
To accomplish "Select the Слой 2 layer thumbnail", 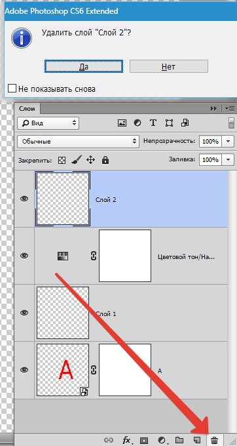I will (63, 199).
